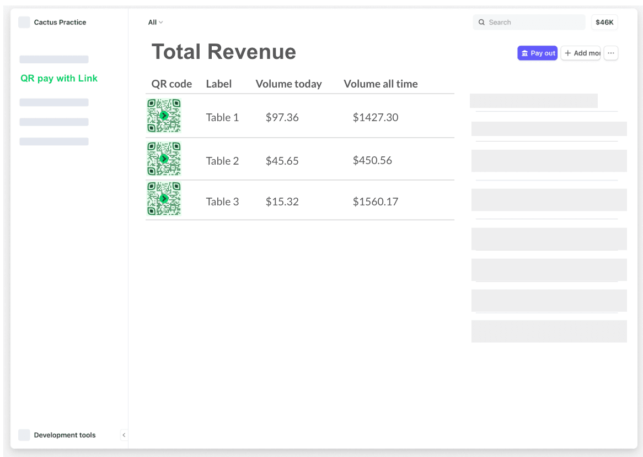Click the bank icon on Pay out
The height and width of the screenshot is (457, 643).
[x=524, y=53]
